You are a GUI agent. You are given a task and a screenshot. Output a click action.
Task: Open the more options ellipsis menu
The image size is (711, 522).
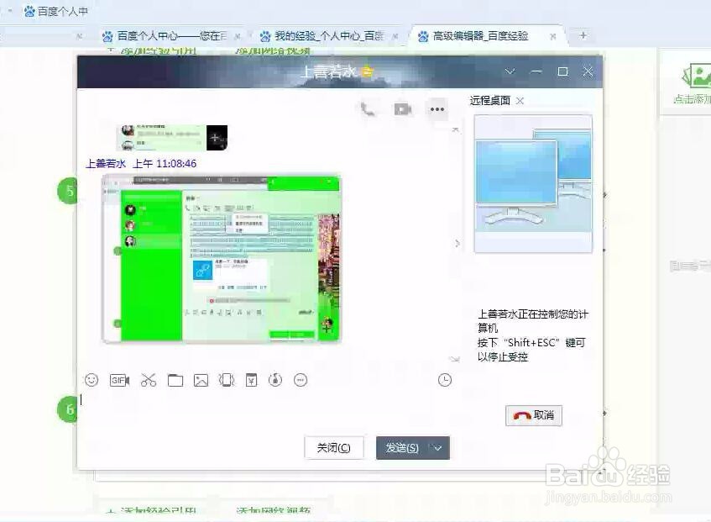(437, 109)
